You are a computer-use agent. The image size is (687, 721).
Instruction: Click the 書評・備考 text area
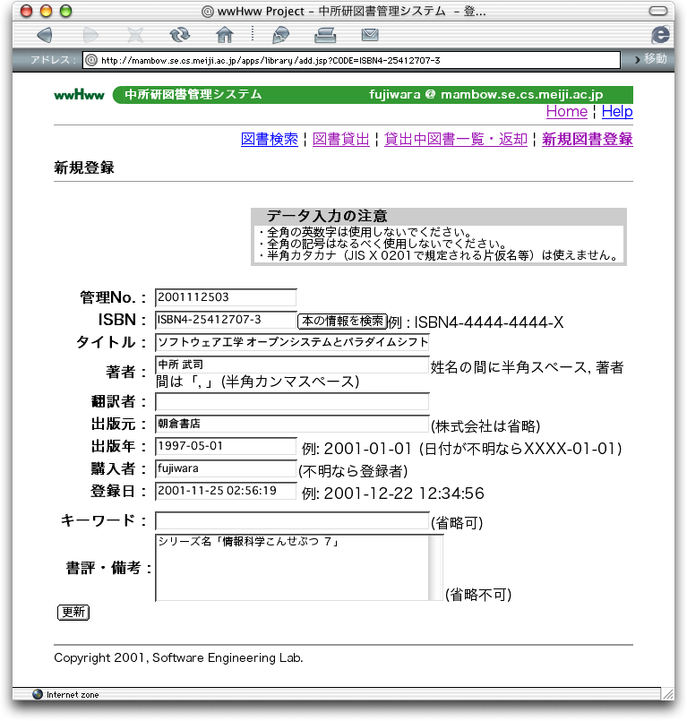(x=292, y=568)
